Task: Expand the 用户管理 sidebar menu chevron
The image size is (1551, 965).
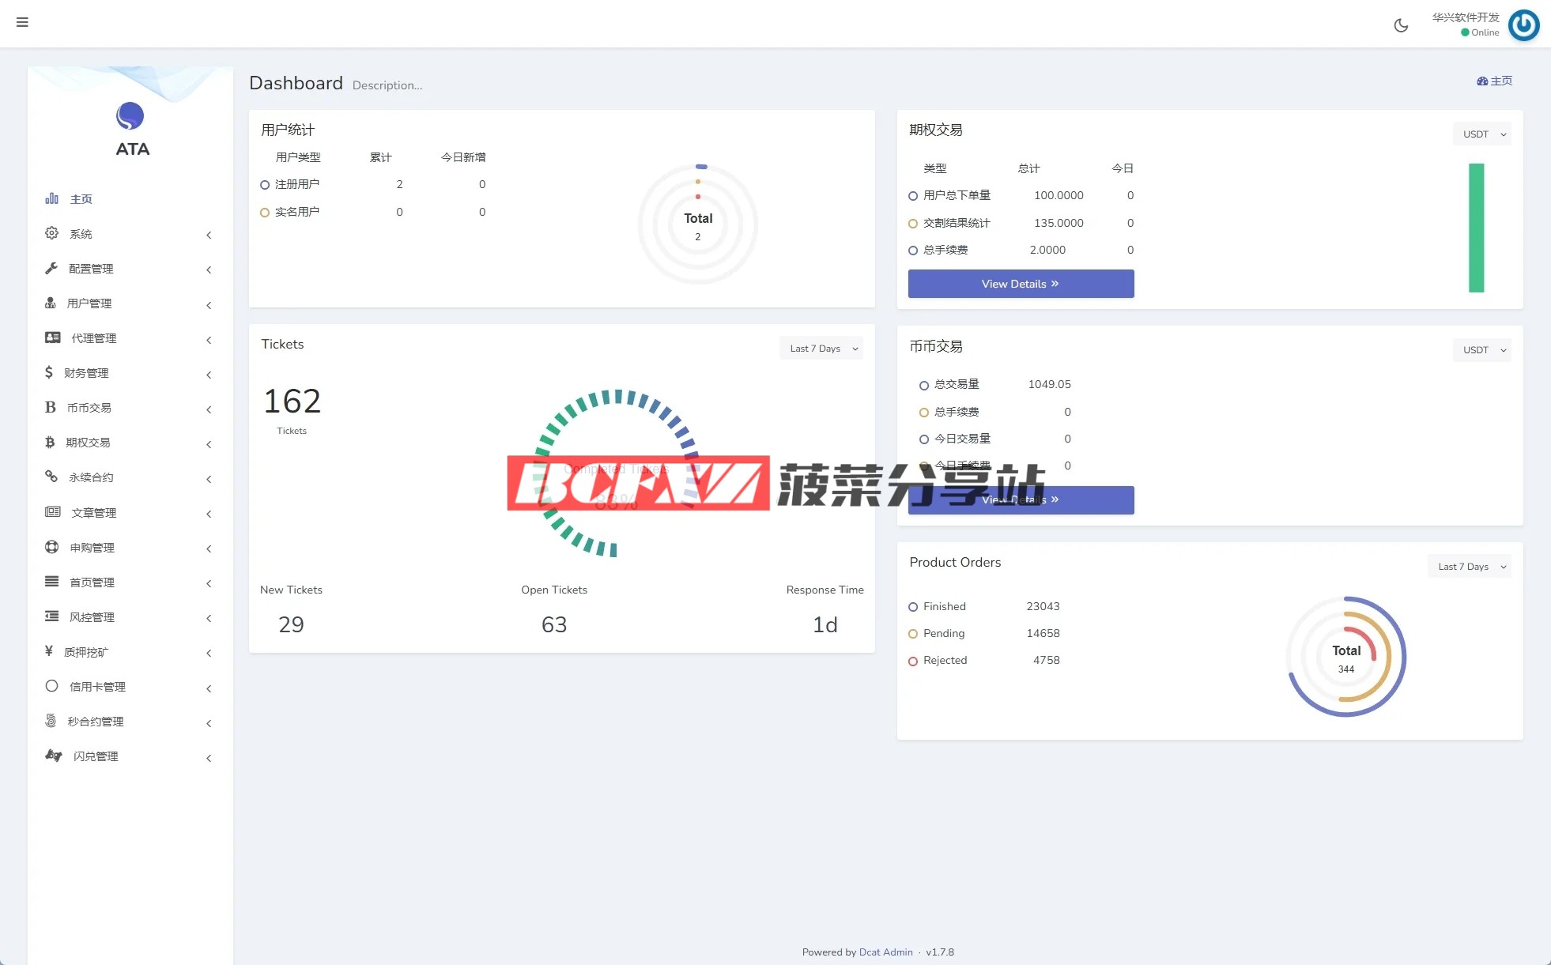Action: pyautogui.click(x=209, y=305)
